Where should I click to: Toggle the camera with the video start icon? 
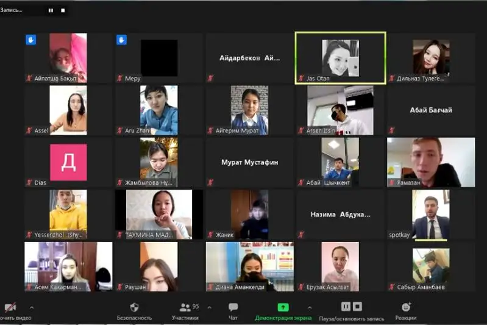[10, 307]
